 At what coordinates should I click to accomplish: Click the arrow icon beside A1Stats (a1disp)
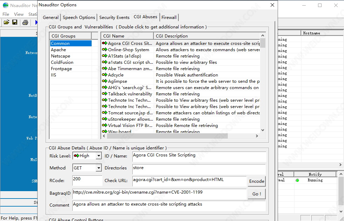pos(105,56)
